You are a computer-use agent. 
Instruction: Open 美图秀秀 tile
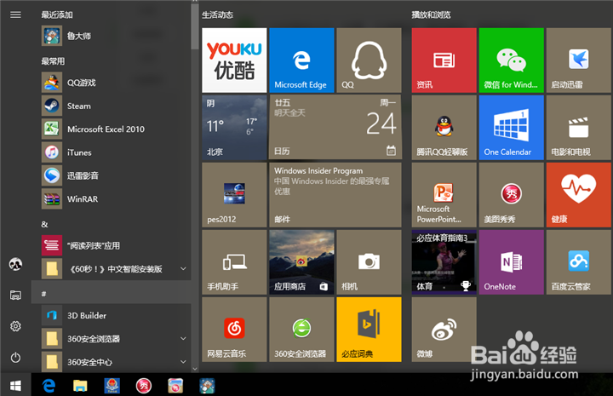click(x=512, y=195)
